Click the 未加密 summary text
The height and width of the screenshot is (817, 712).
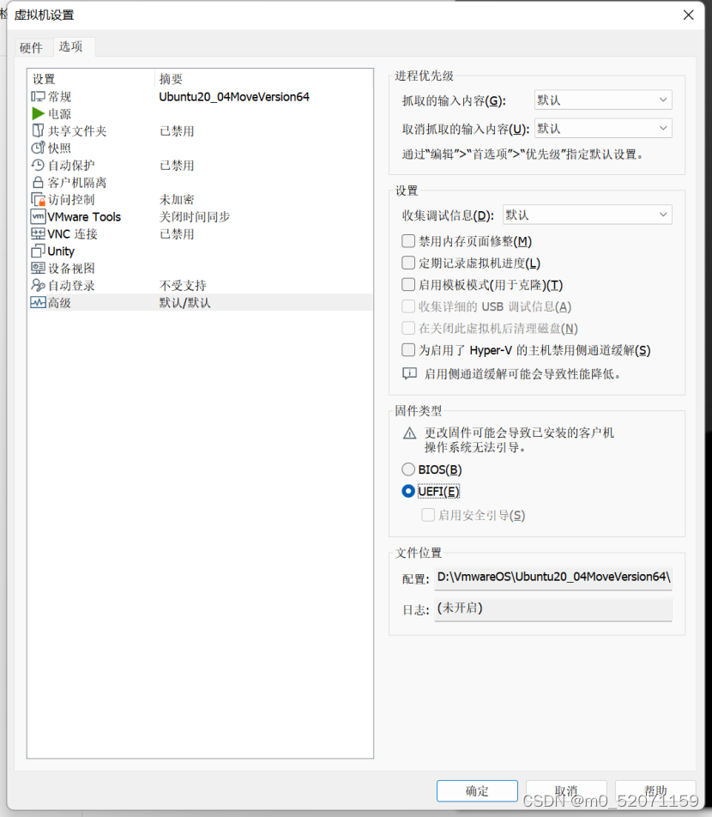177,200
